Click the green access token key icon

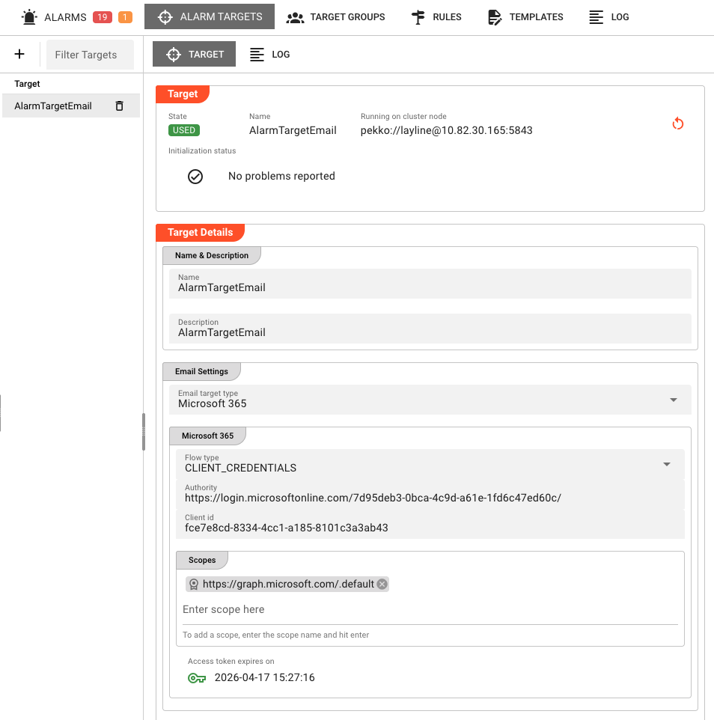coord(197,678)
